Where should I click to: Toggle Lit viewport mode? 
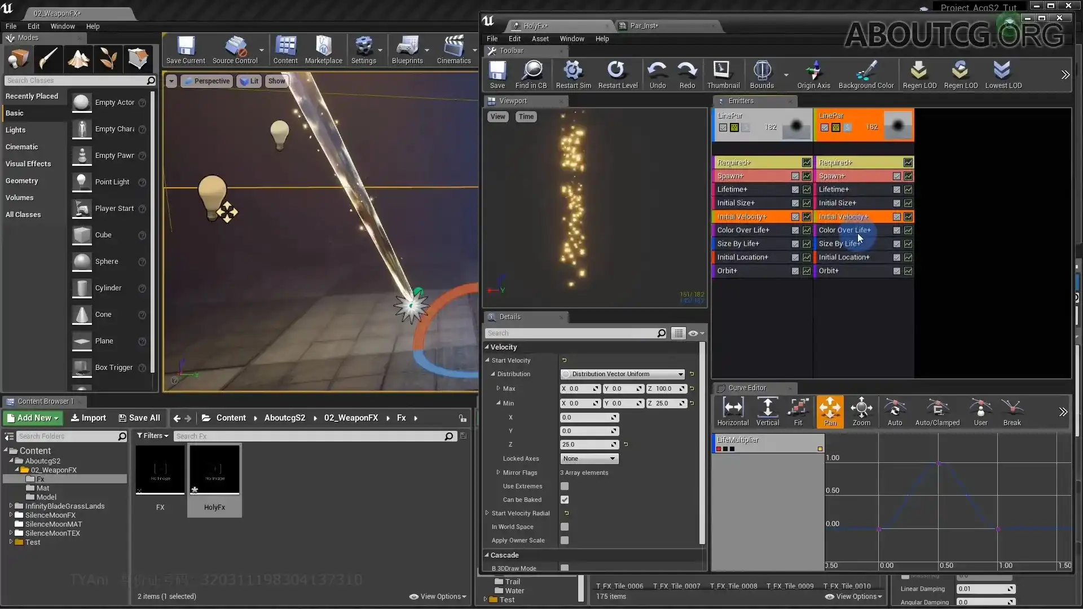coord(249,81)
